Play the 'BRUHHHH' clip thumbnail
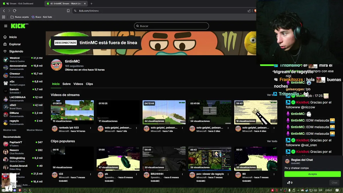 (x=164, y=159)
